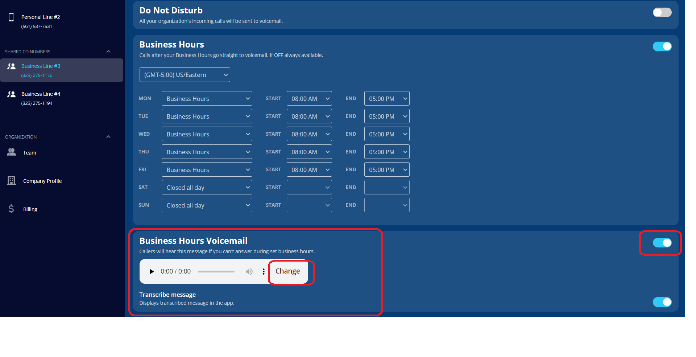Open Saturday's Closed all day dropdown
696x357 pixels.
(207, 187)
